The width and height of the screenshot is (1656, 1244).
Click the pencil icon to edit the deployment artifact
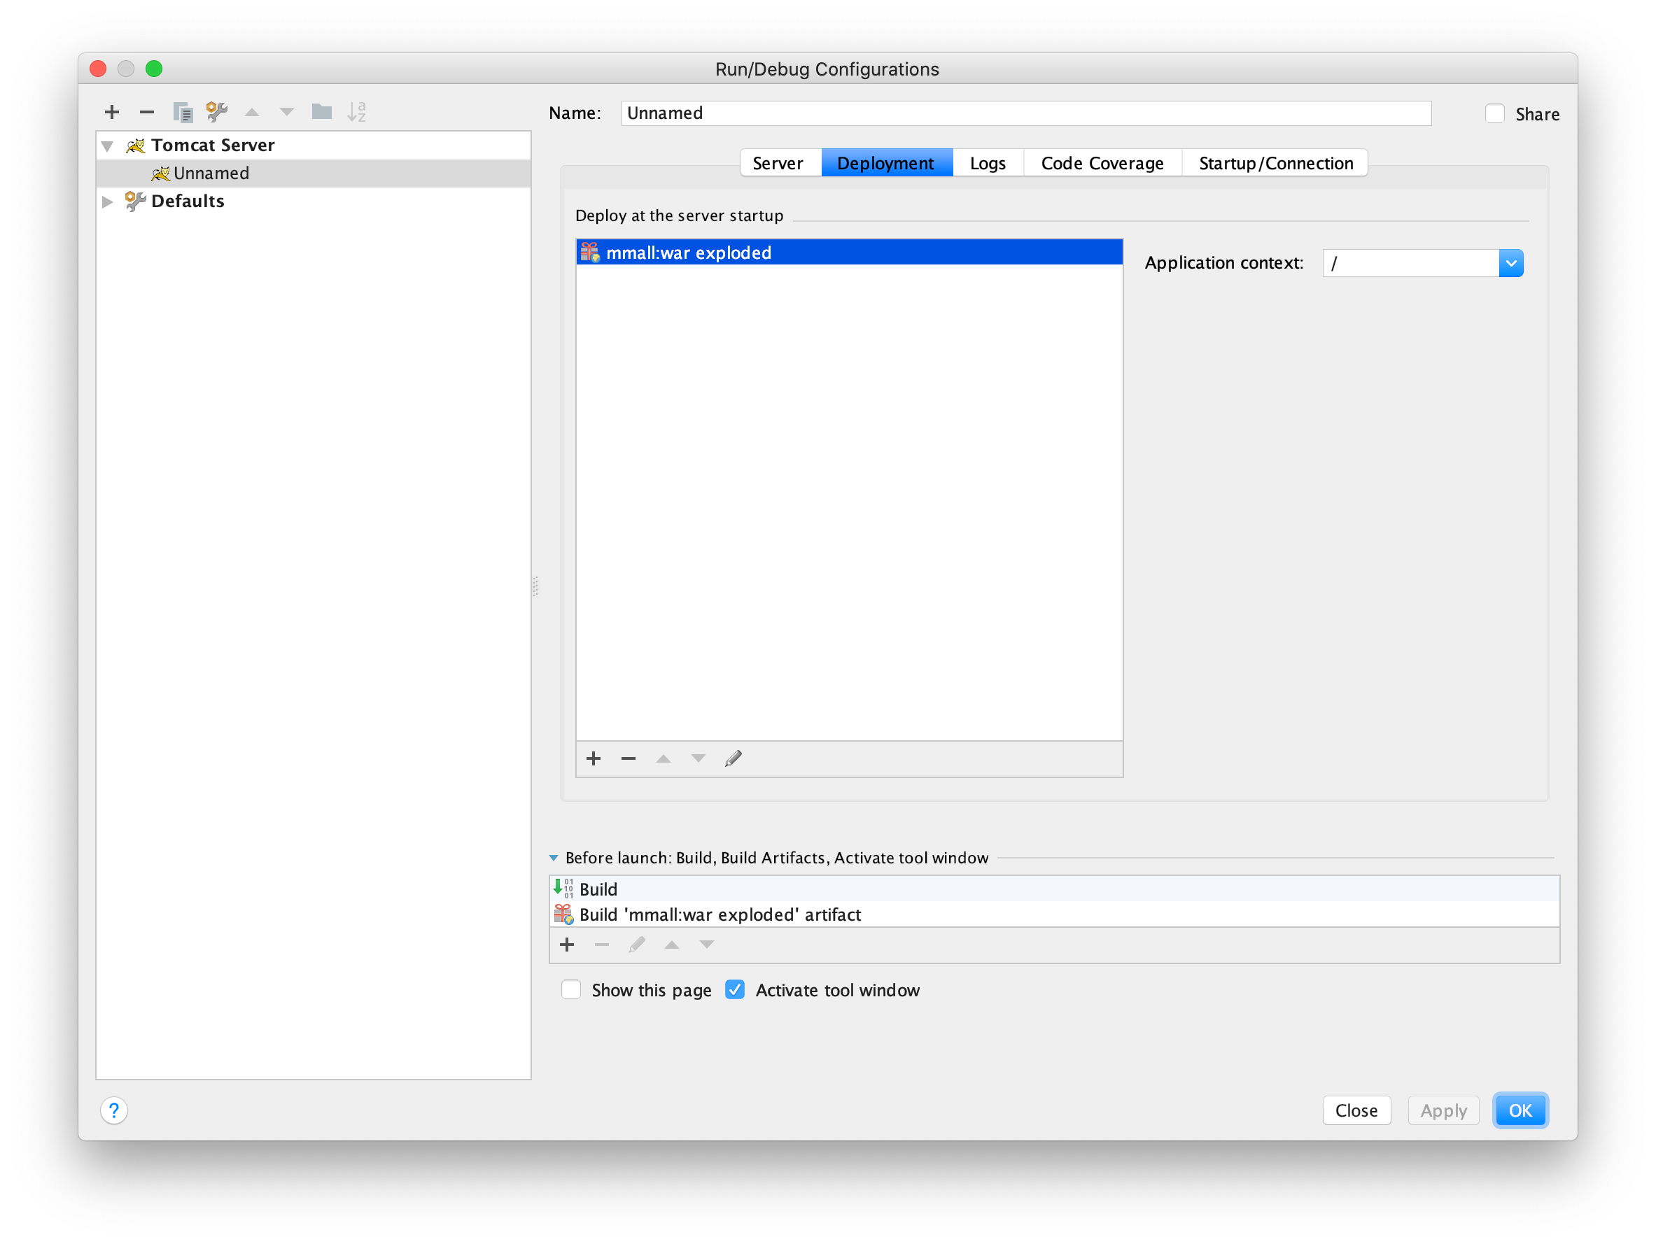pos(734,759)
